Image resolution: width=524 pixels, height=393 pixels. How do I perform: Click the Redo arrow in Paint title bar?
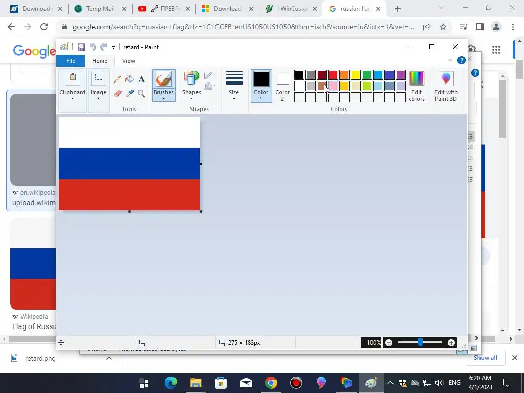point(103,47)
